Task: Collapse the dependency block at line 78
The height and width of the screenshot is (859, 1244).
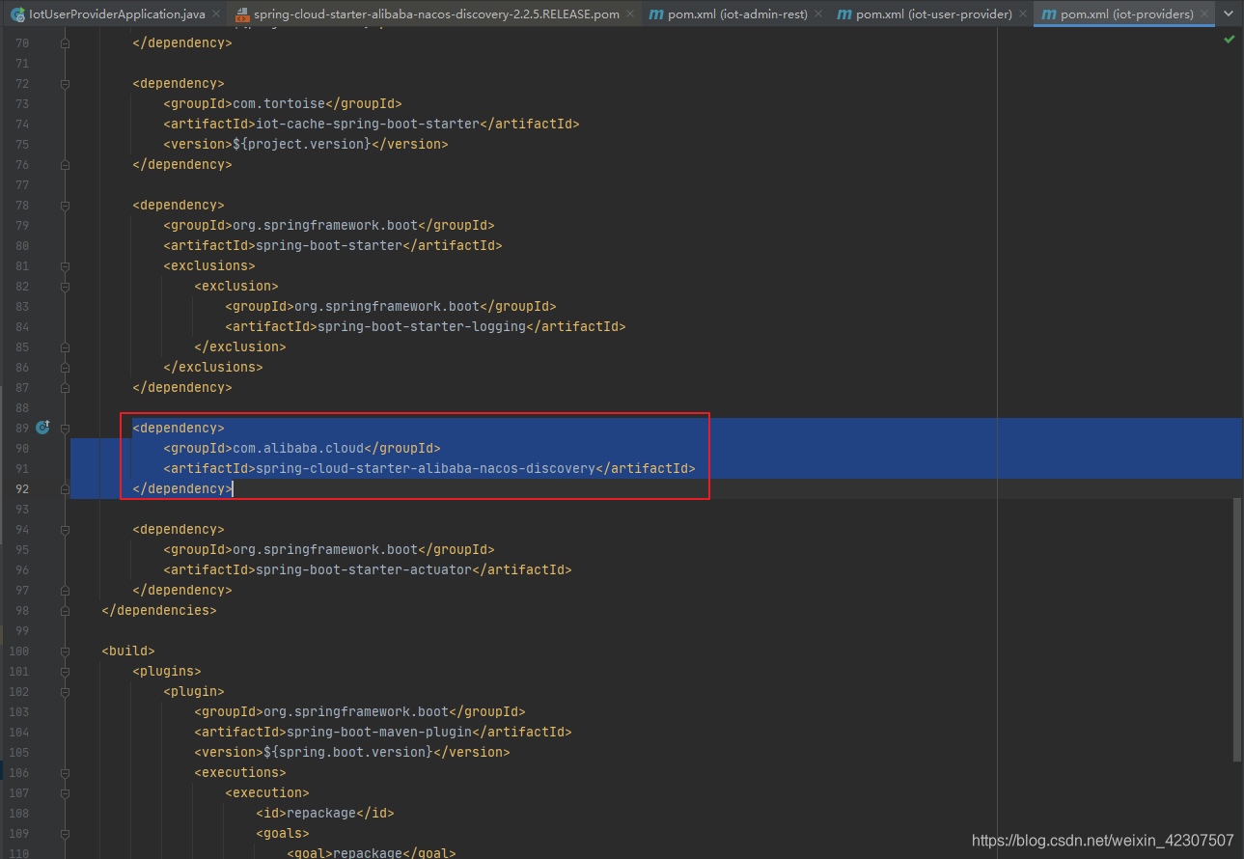Action: 65,206
